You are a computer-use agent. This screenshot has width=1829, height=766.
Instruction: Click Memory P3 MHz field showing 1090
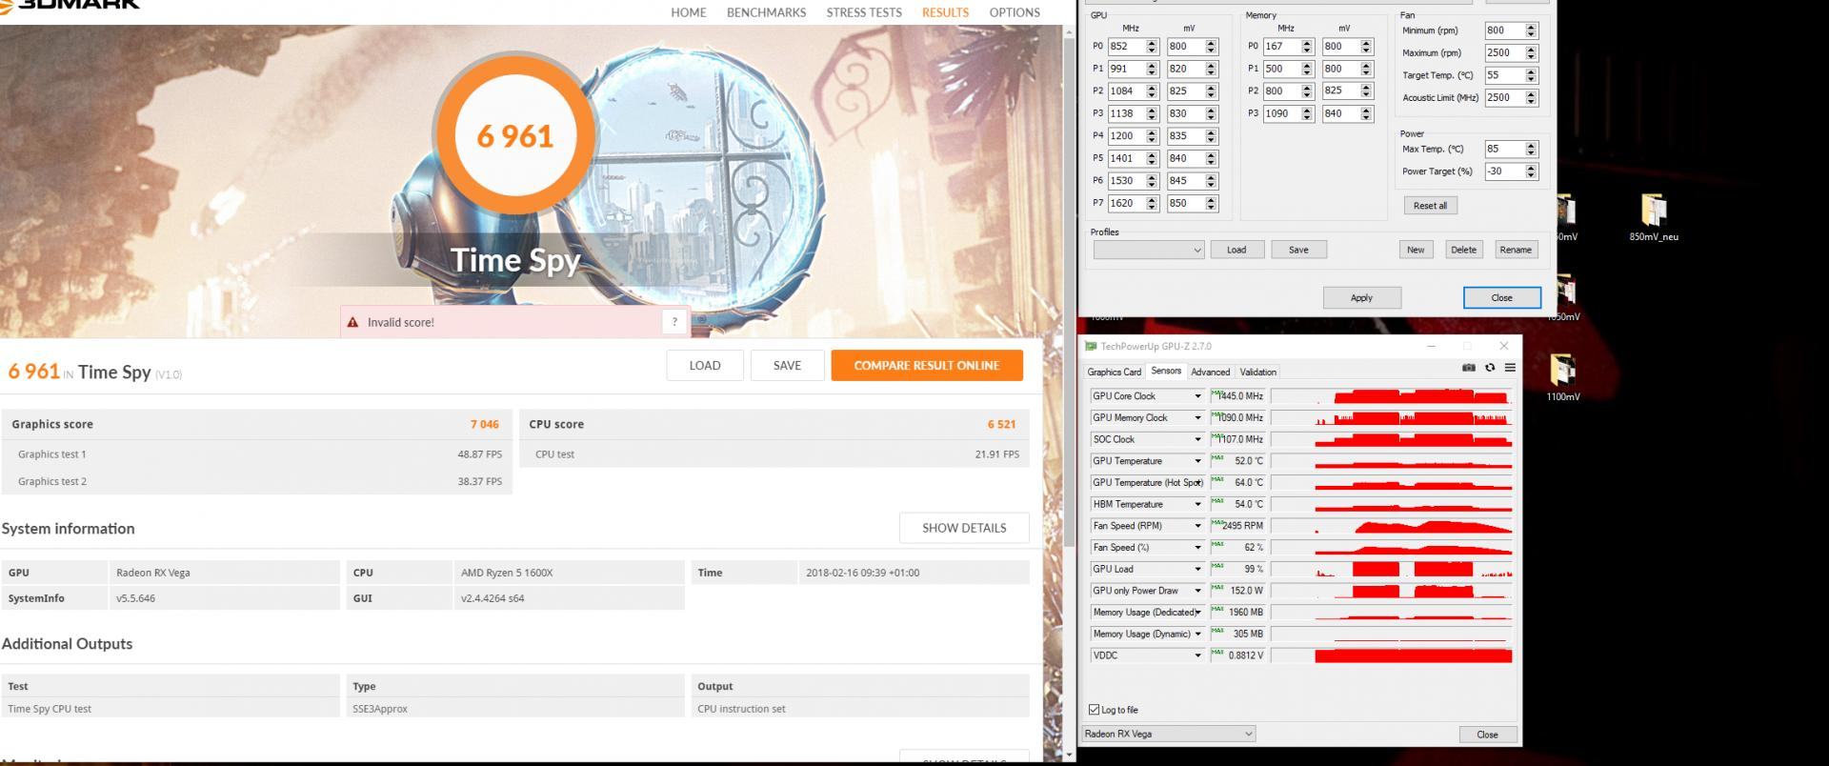1282,113
